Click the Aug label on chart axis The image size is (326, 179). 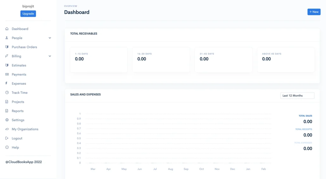click(171, 169)
